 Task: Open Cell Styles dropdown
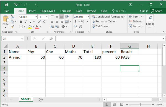tap(101, 26)
